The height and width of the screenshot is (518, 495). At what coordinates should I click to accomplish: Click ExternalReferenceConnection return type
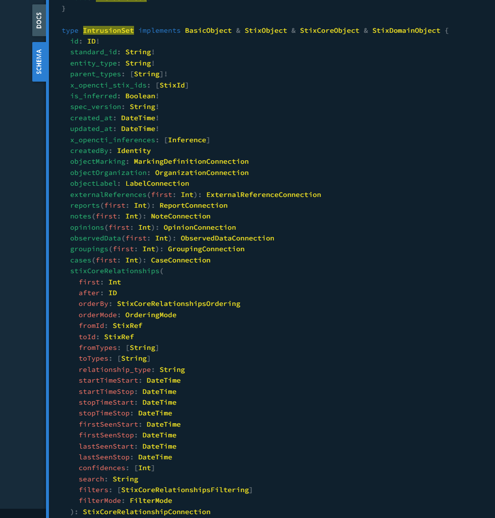pos(264,194)
